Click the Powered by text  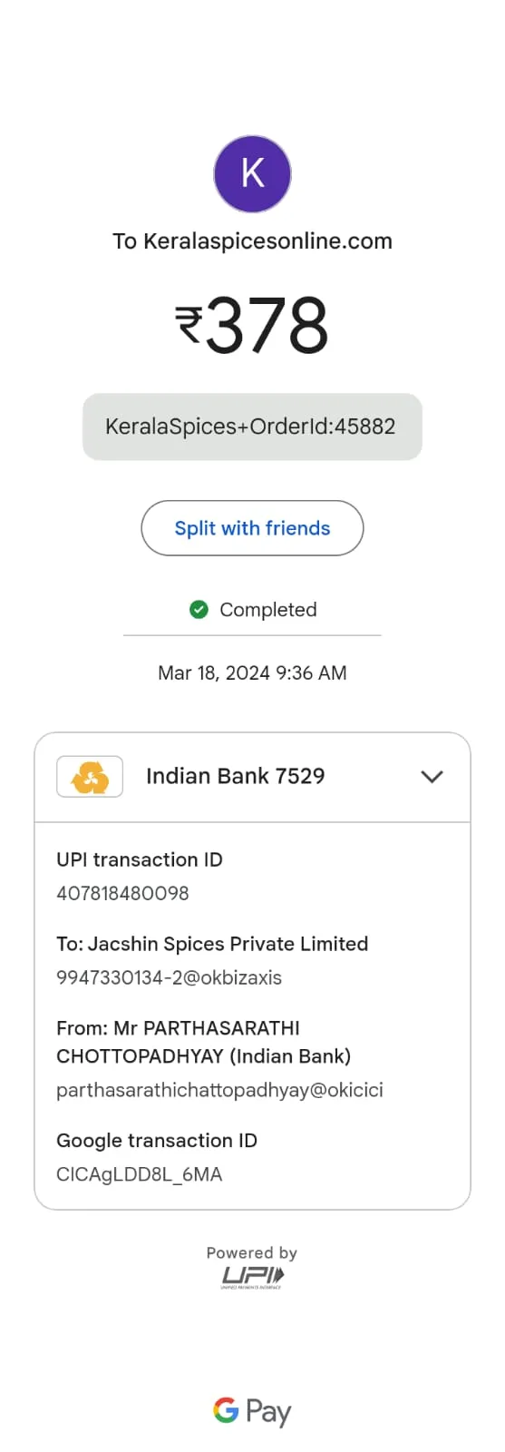(x=252, y=1252)
